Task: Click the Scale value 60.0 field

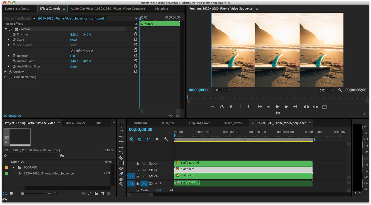Action: (x=74, y=40)
